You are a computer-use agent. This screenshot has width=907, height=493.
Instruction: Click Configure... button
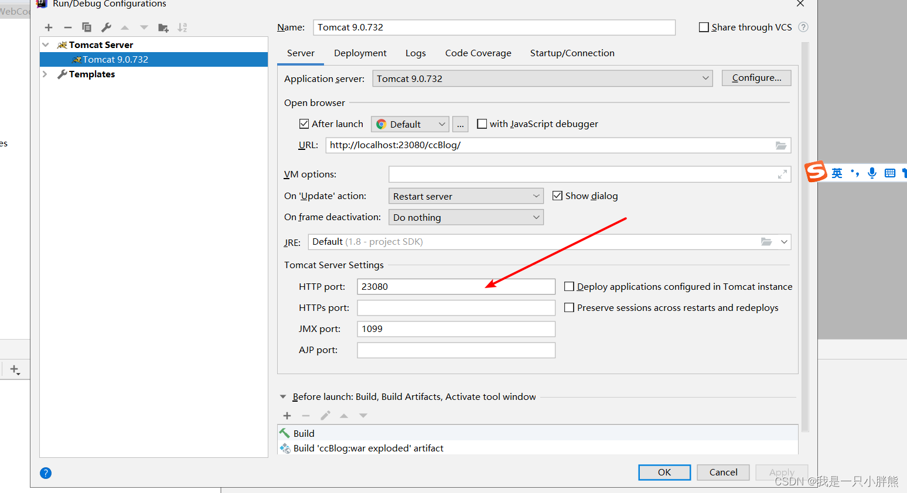pos(756,78)
